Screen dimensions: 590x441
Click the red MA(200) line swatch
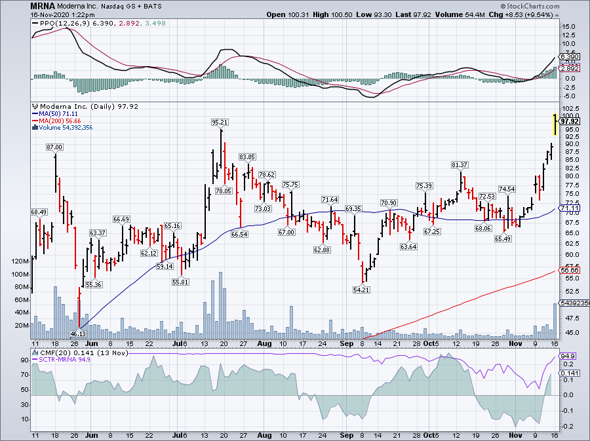click(x=35, y=121)
